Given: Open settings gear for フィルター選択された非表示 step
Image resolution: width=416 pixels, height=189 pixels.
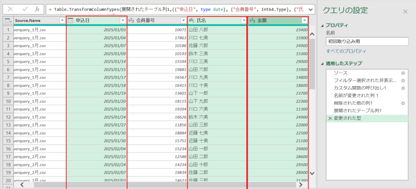Looking at the screenshot, I should (x=403, y=81).
